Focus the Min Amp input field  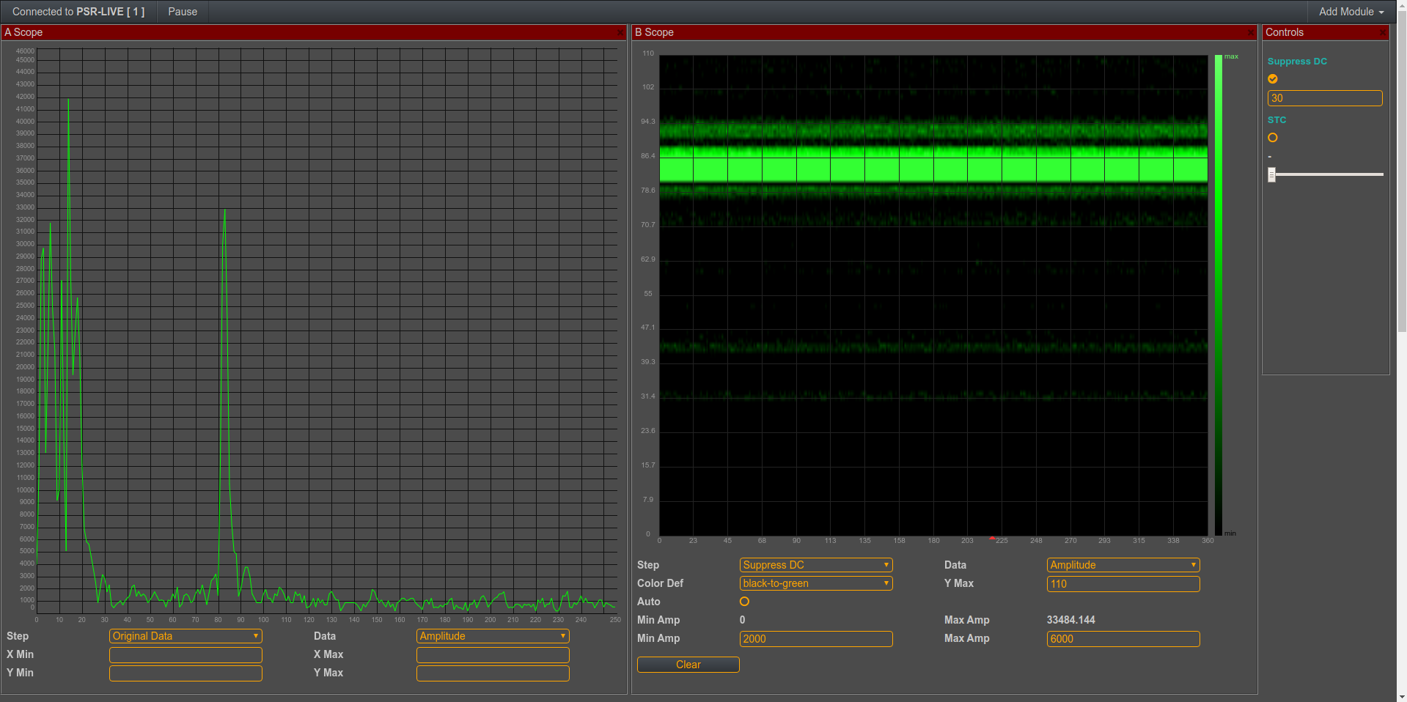[816, 639]
